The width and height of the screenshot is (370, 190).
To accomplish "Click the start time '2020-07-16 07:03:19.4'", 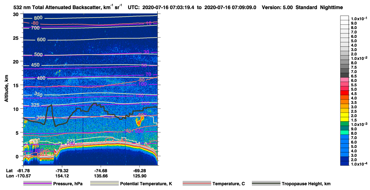I will tap(169, 8).
